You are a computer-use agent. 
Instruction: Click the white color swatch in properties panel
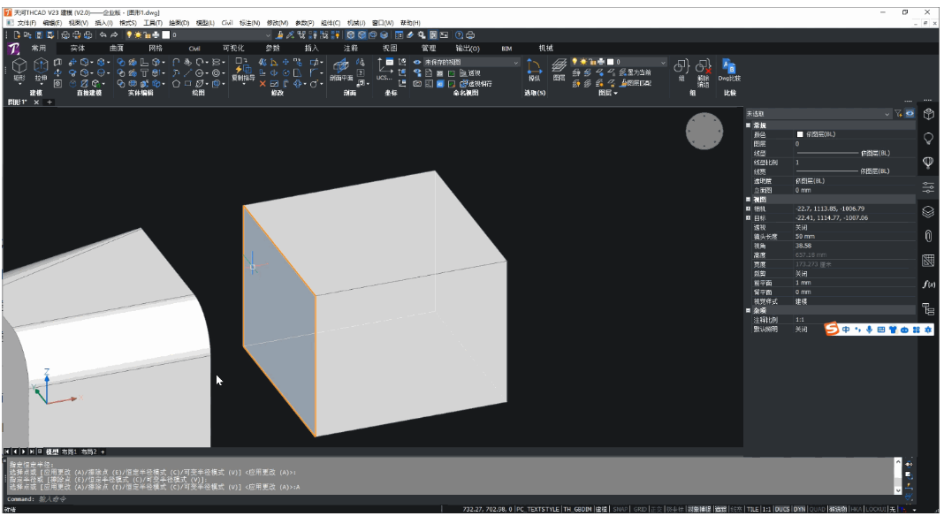pos(800,134)
